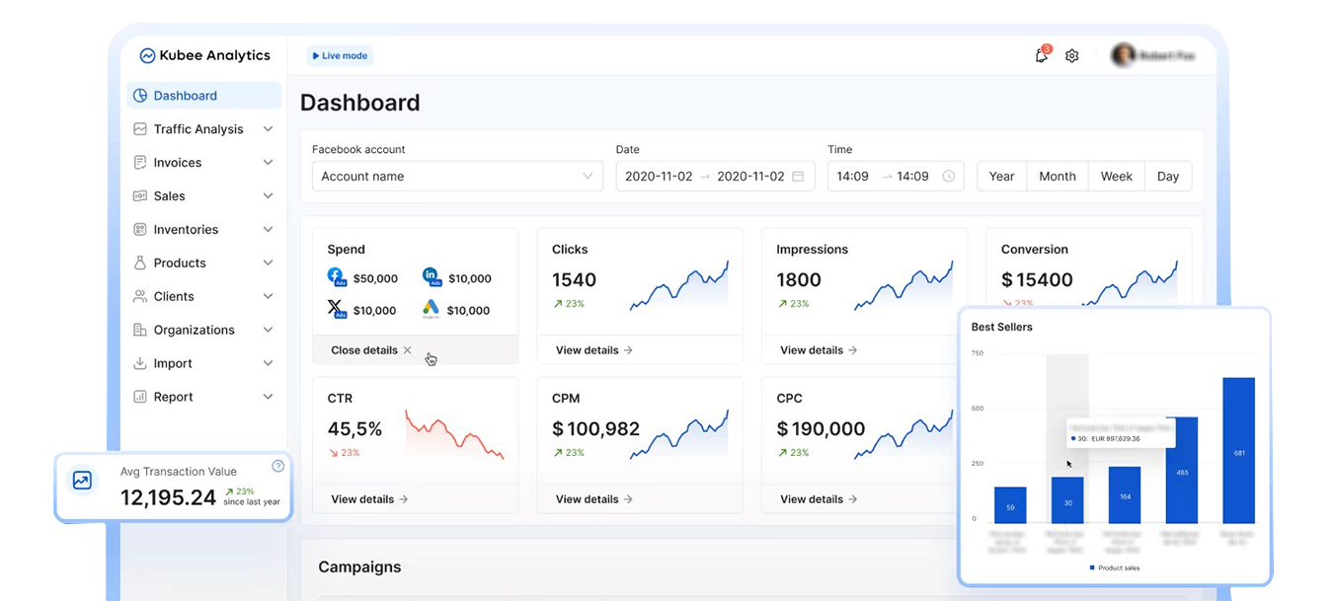This screenshot has height=601, width=1337.
Task: Click the start date 2020-11-02 field
Action: [659, 177]
